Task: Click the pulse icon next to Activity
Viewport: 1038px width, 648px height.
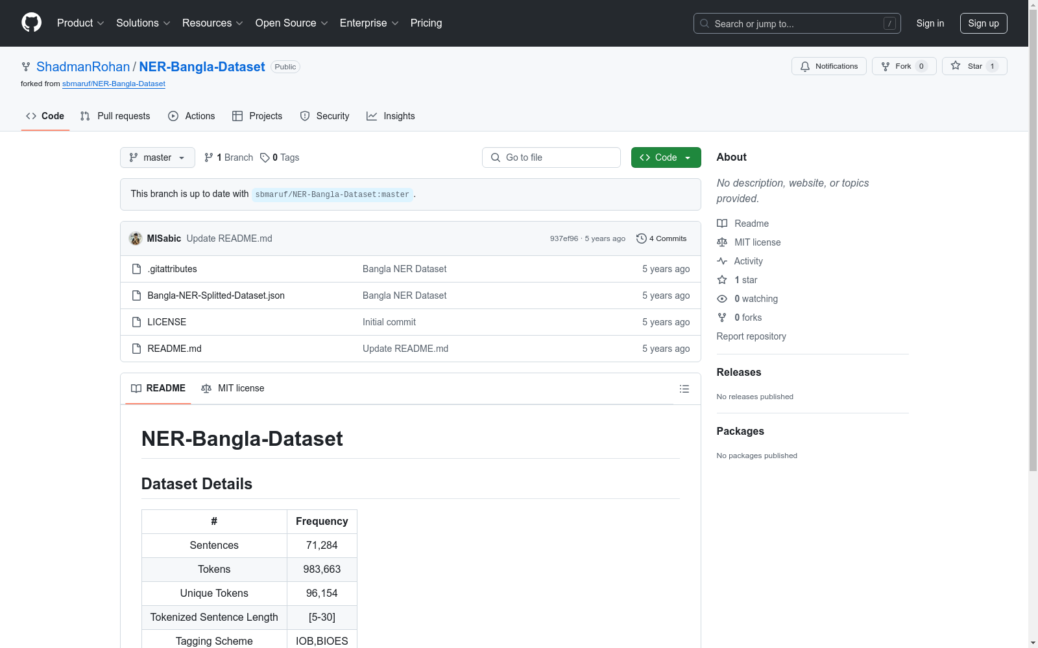Action: [722, 261]
